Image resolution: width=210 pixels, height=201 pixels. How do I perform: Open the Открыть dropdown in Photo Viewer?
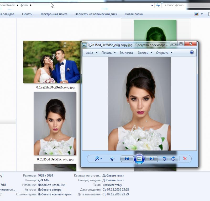click(164, 53)
